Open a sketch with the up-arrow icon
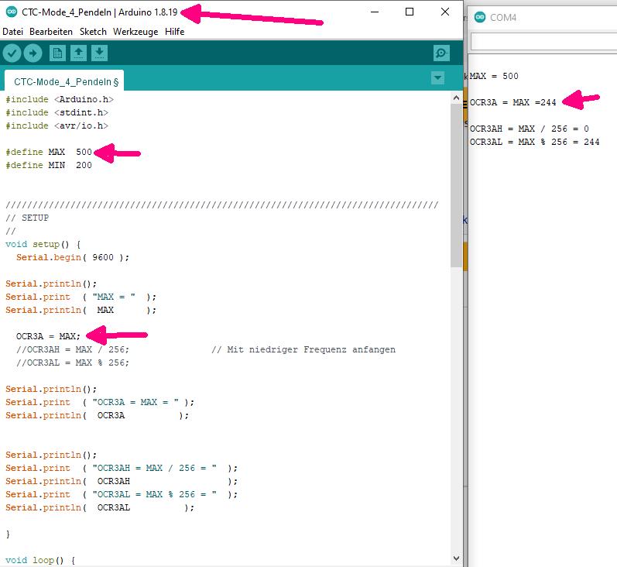This screenshot has height=567, width=617. (x=78, y=53)
